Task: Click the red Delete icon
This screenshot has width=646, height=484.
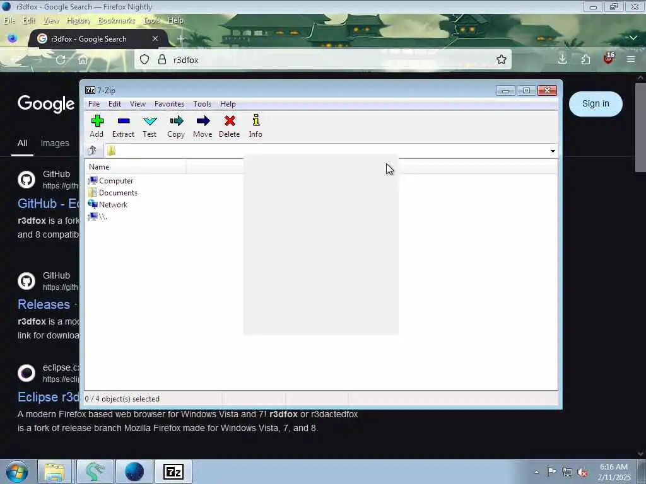Action: [x=230, y=126]
